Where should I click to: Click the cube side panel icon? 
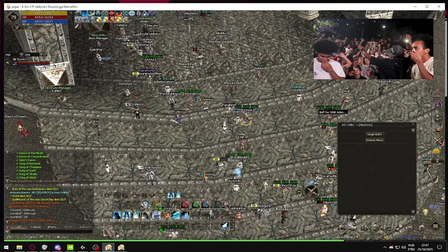point(438,129)
